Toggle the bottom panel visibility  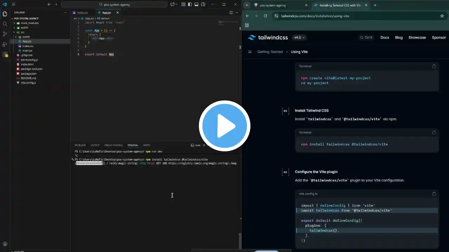click(196, 4)
